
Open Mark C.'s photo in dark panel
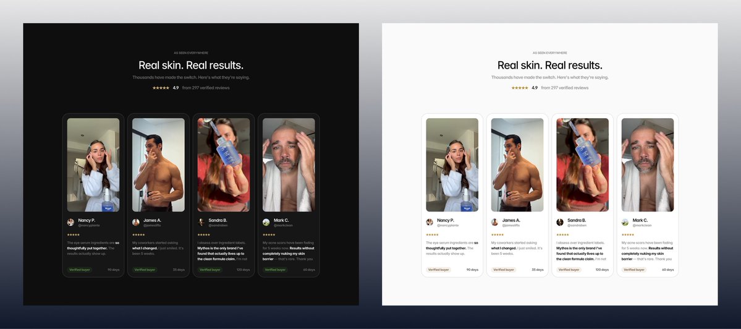tap(289, 165)
